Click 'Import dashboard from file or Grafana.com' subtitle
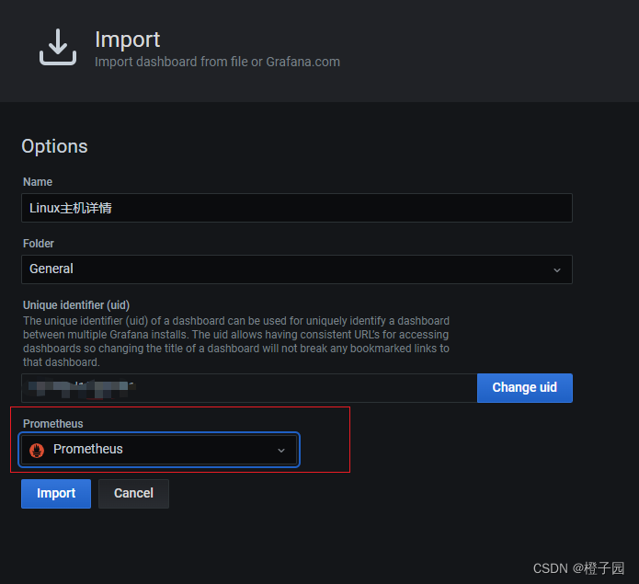 pos(217,62)
